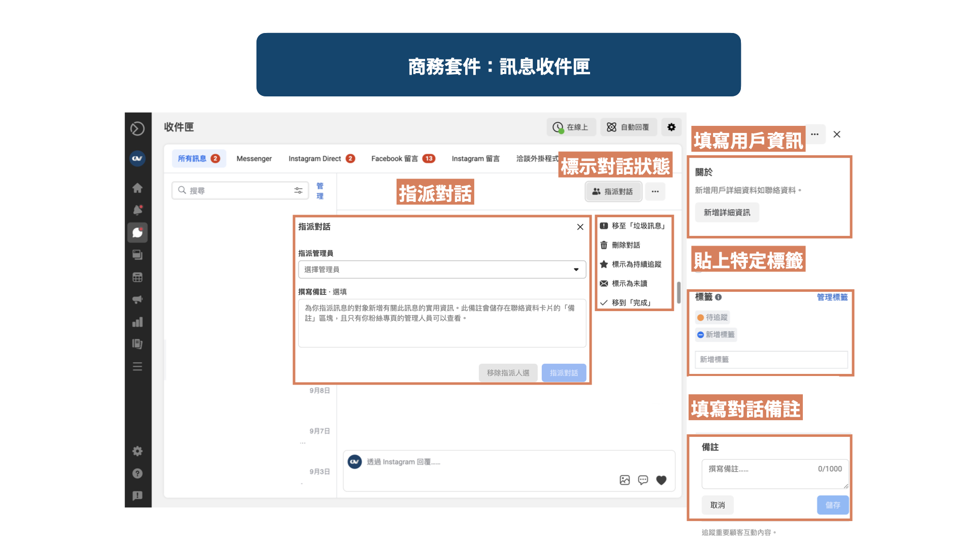
Task: Switch to the Messenger tab
Action: [254, 158]
